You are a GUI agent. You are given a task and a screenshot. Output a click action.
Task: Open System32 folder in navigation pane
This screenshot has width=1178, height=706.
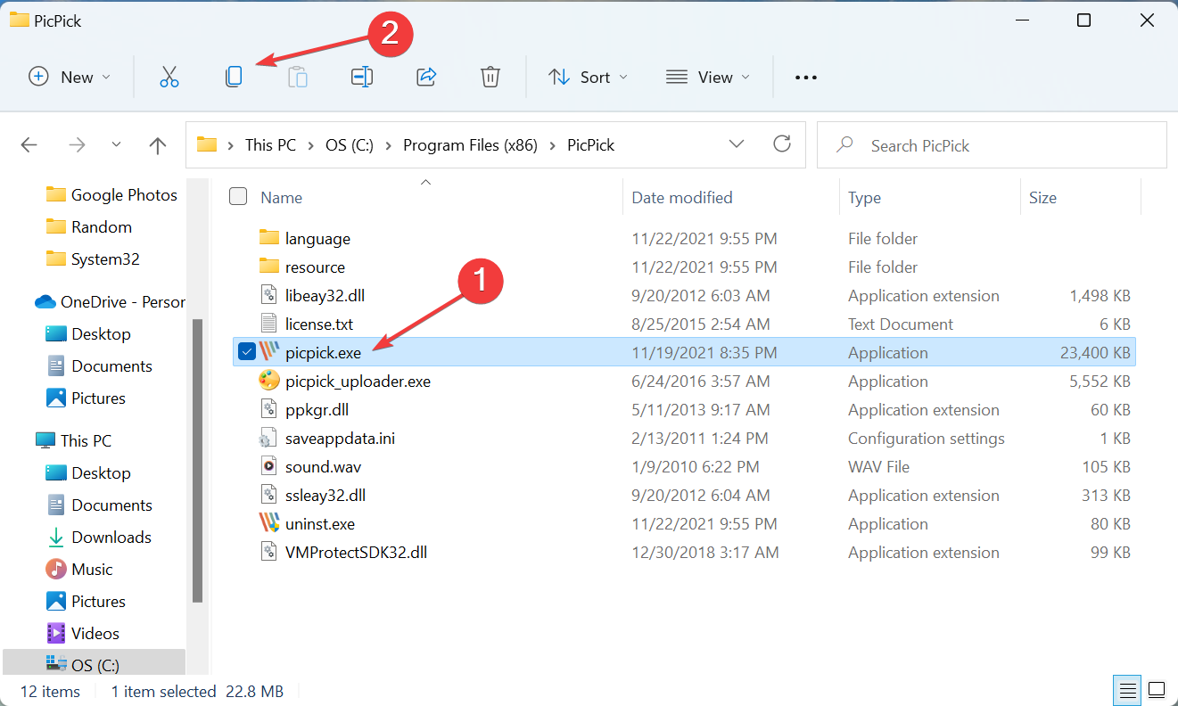(x=93, y=259)
